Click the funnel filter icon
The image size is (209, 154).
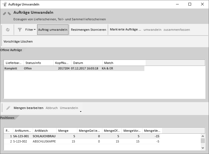[20, 30]
